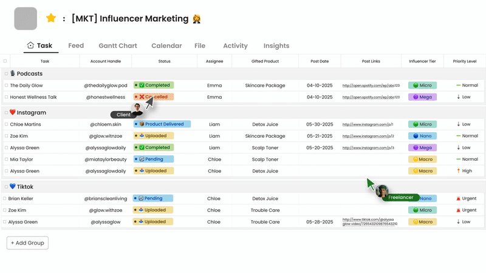486x273 pixels.
Task: Click the High priority icon for Alyssa Green
Action: 458,171
